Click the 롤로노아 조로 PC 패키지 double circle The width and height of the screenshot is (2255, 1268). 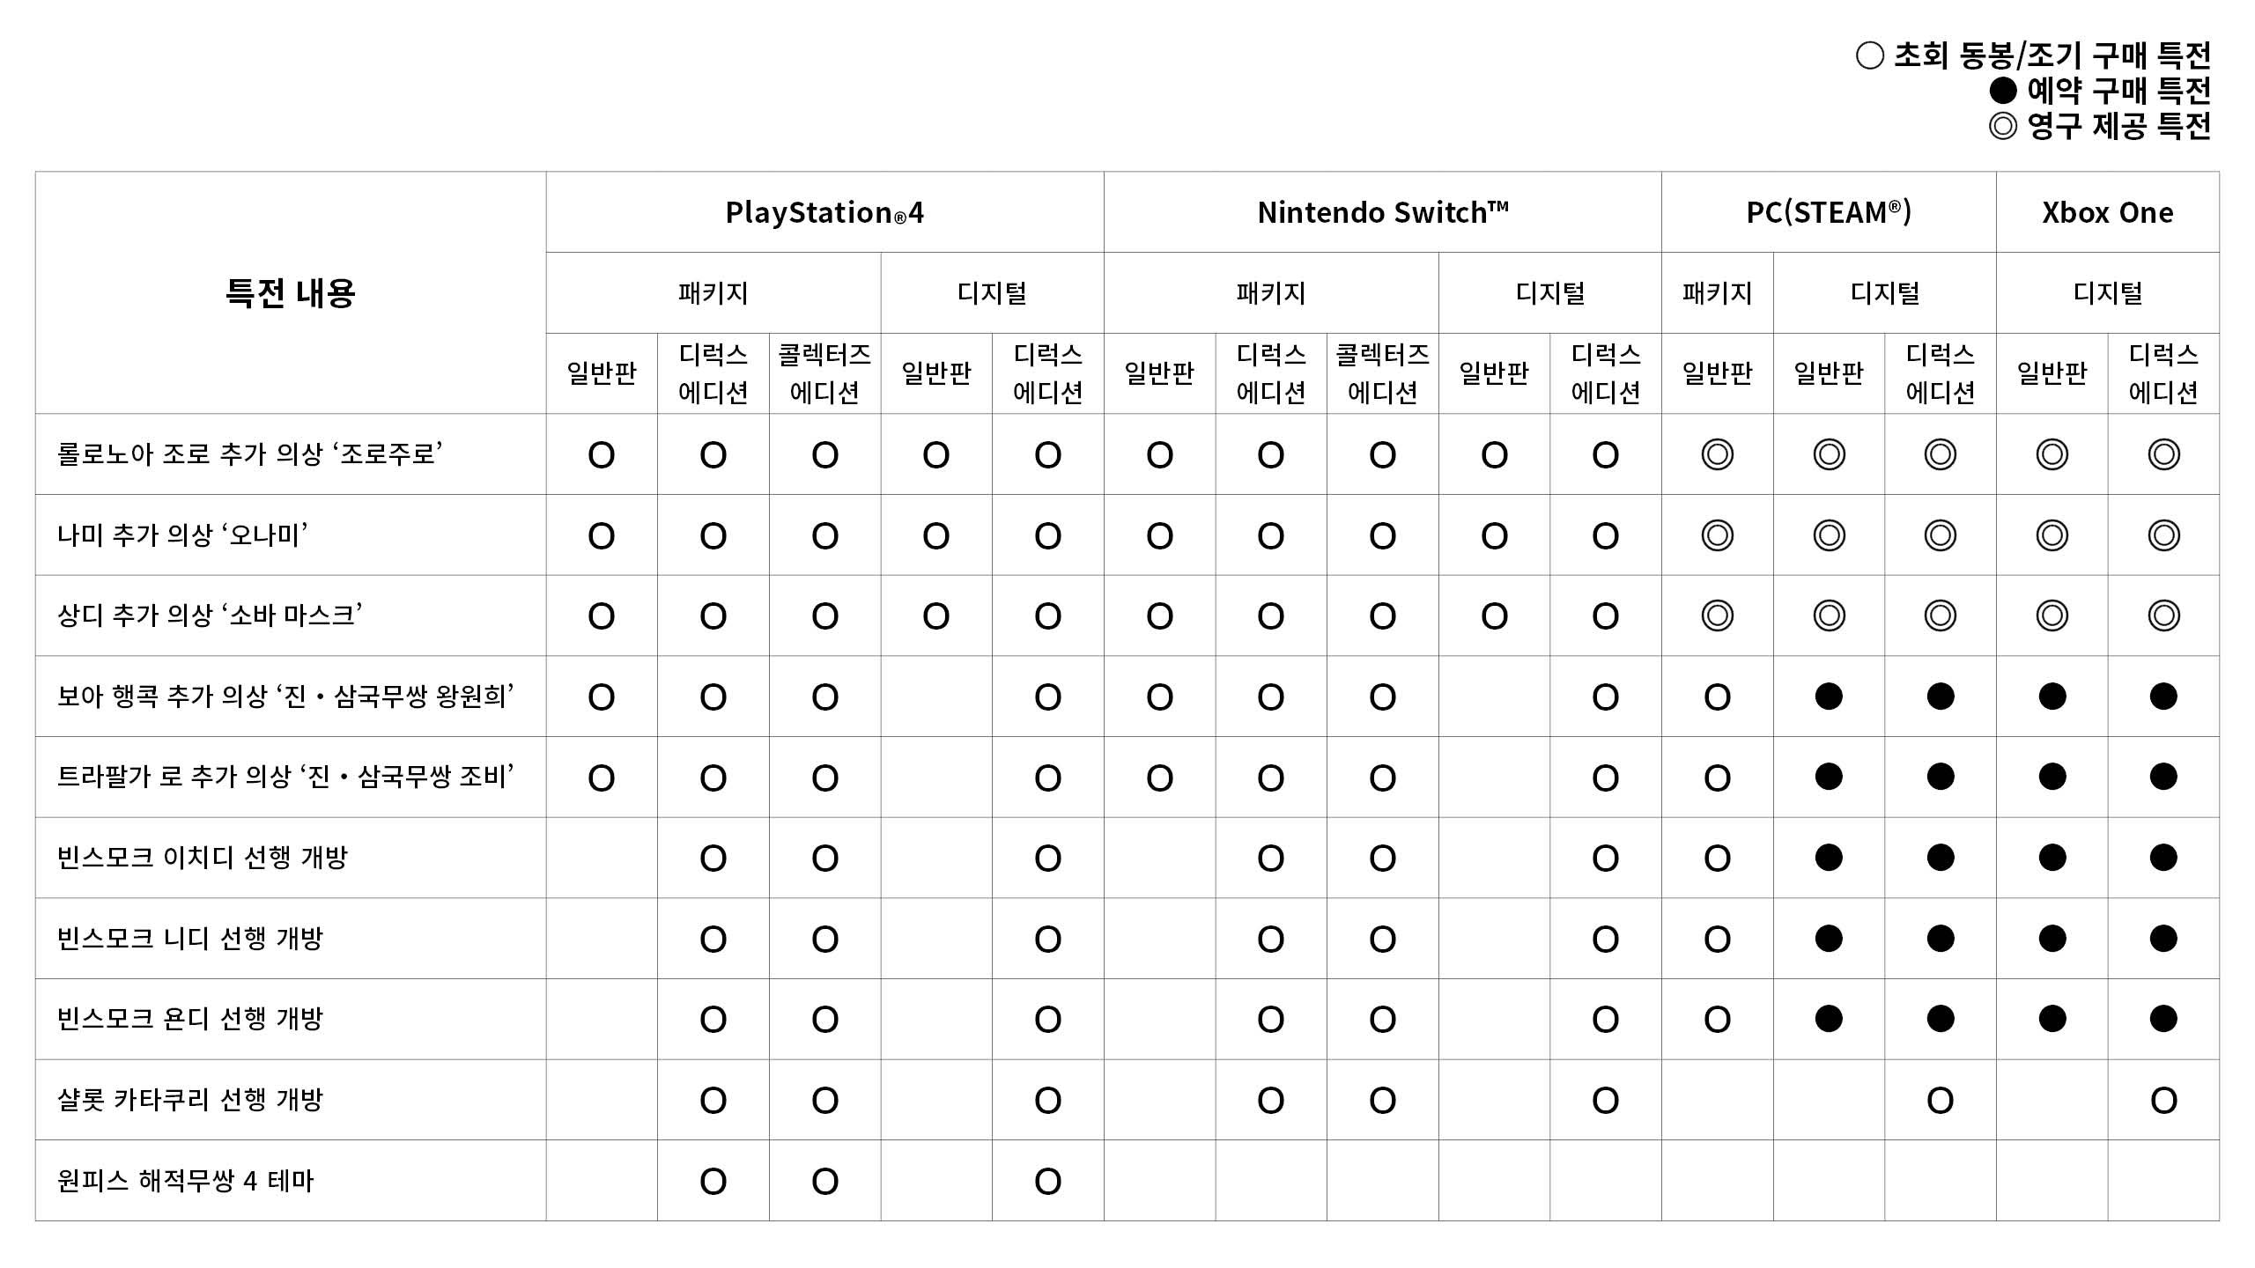coord(1717,454)
